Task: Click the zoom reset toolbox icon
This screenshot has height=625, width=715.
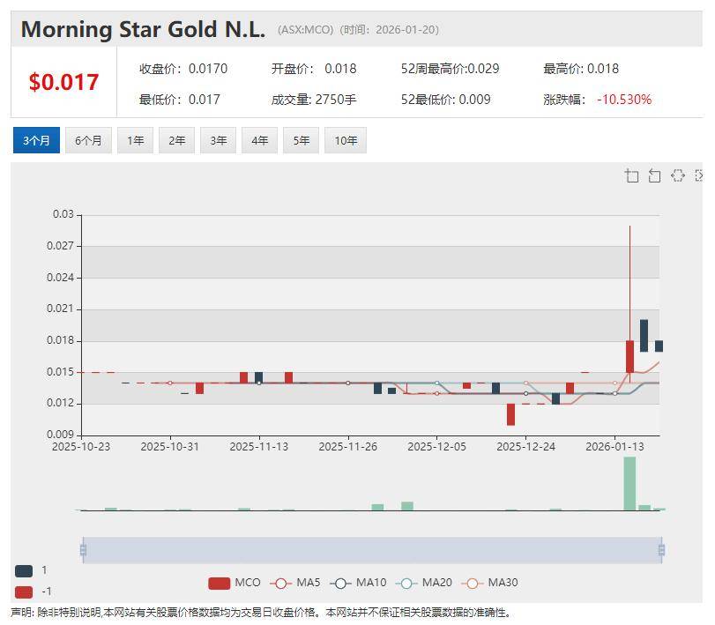Action: [x=654, y=175]
